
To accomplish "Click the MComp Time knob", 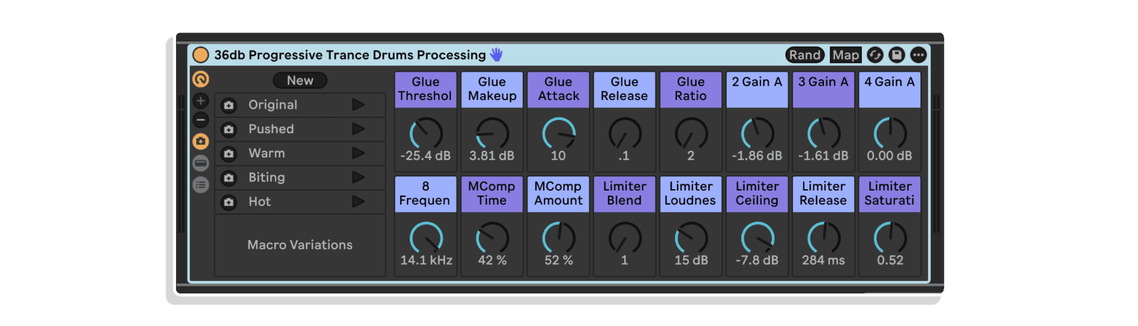I will pyautogui.click(x=493, y=238).
